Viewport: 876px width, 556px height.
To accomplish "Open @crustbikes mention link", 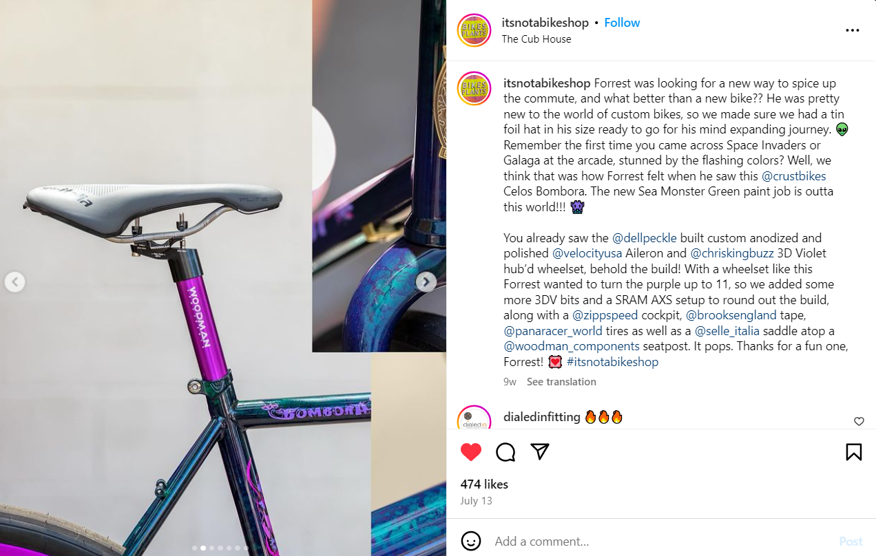I will [x=793, y=176].
